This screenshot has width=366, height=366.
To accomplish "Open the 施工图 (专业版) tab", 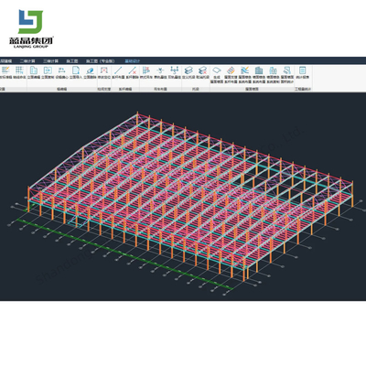I will click(100, 61).
